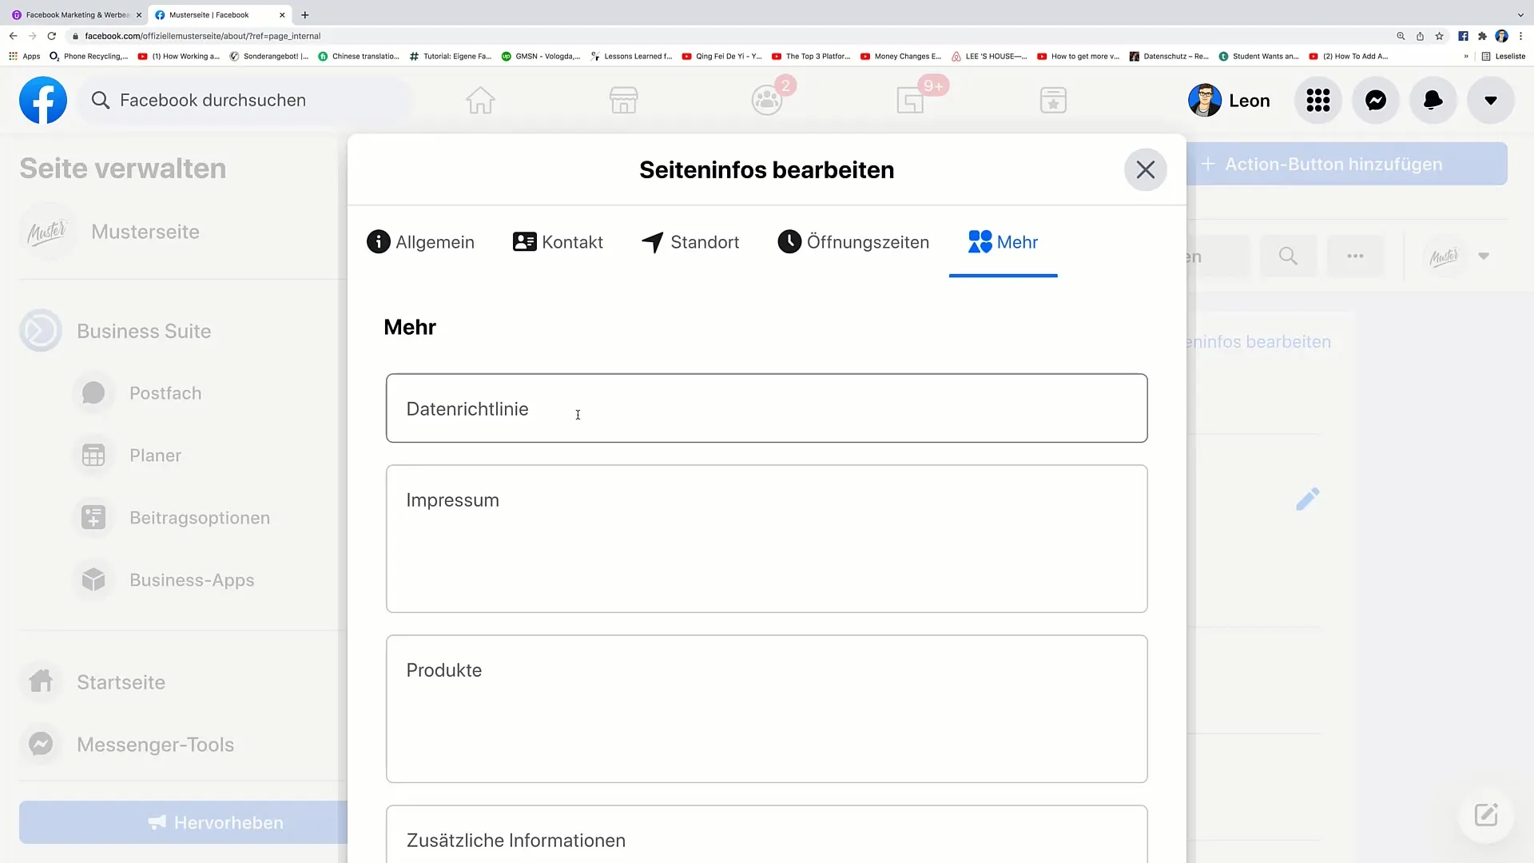Viewport: 1534px width, 863px height.
Task: Open the notifications bell
Action: click(x=1433, y=101)
